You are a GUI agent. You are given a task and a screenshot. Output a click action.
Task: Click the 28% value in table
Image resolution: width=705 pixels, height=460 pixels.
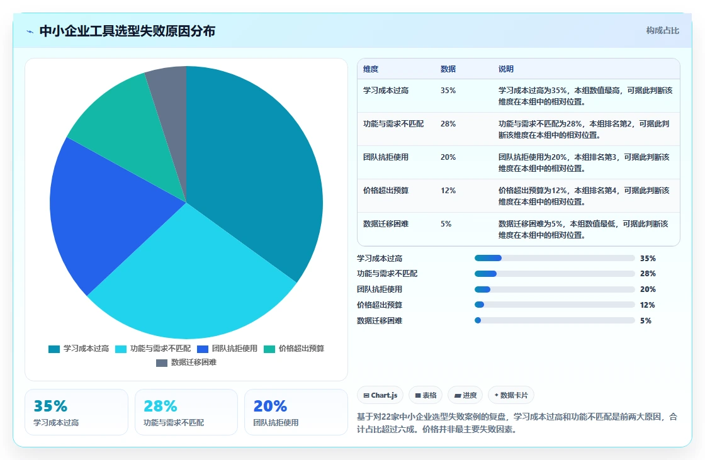point(448,124)
